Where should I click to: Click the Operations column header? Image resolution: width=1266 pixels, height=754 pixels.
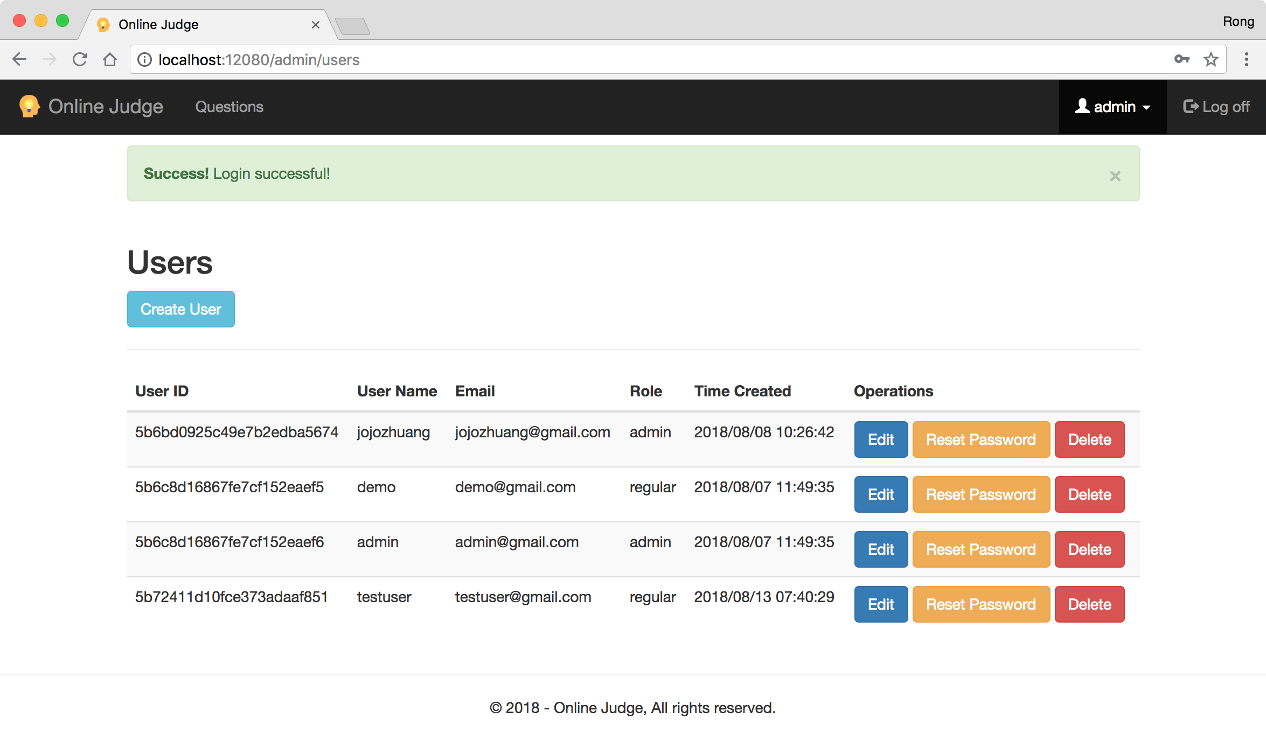893,391
